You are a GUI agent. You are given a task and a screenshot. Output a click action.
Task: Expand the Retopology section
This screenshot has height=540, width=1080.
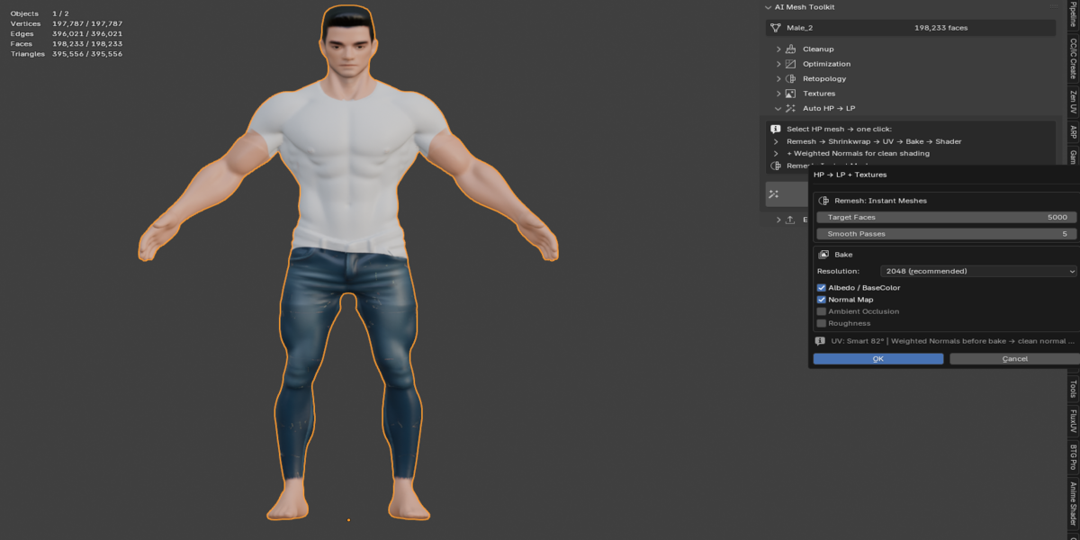tap(778, 78)
